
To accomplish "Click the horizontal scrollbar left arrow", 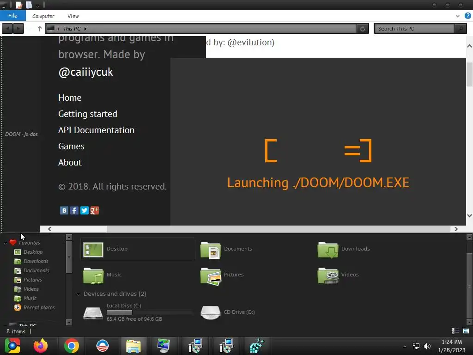I will point(49,229).
